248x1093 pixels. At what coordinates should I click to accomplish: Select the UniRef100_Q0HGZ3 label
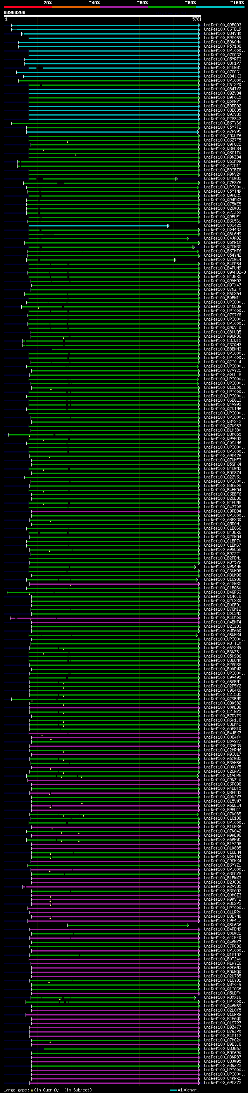pyautogui.click(x=222, y=895)
